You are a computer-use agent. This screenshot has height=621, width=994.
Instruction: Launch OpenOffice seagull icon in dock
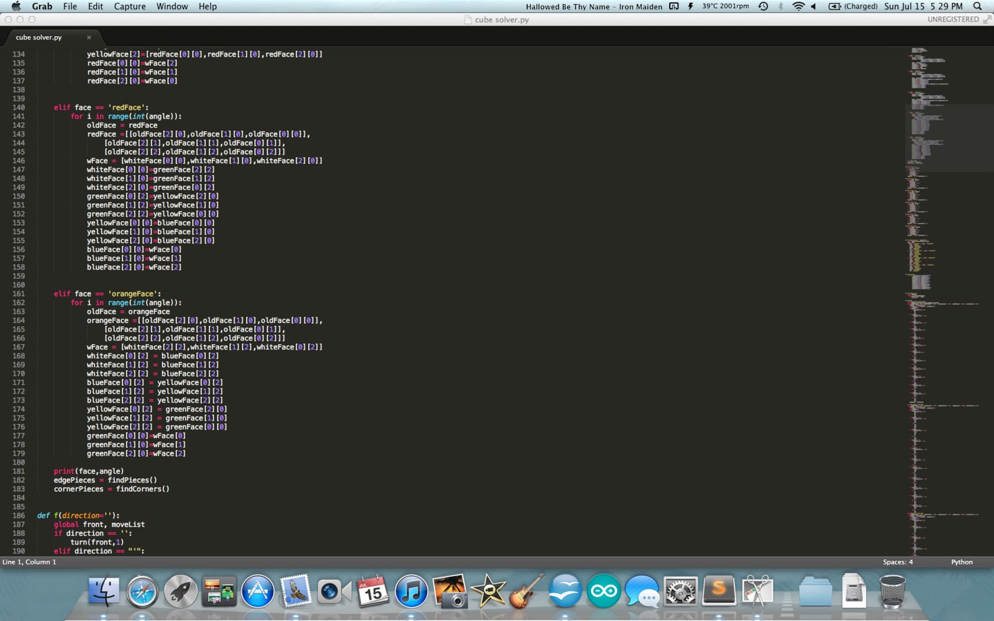click(x=565, y=591)
